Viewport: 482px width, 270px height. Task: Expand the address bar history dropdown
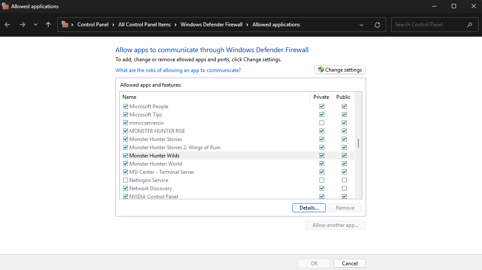361,25
